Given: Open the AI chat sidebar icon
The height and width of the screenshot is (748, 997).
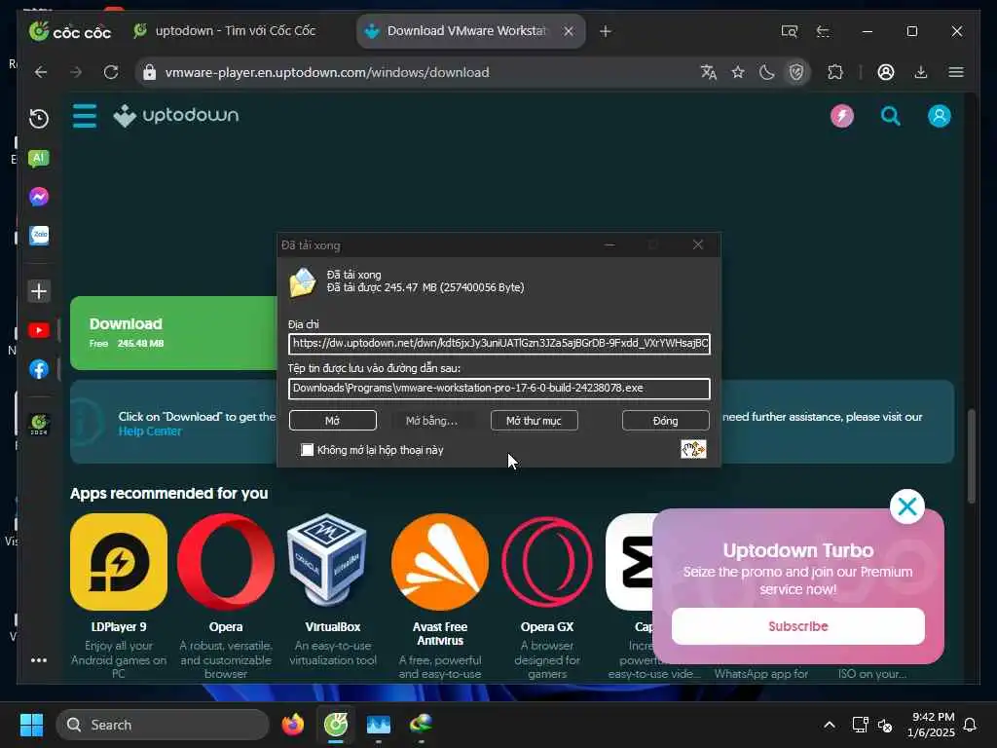Looking at the screenshot, I should 39,159.
